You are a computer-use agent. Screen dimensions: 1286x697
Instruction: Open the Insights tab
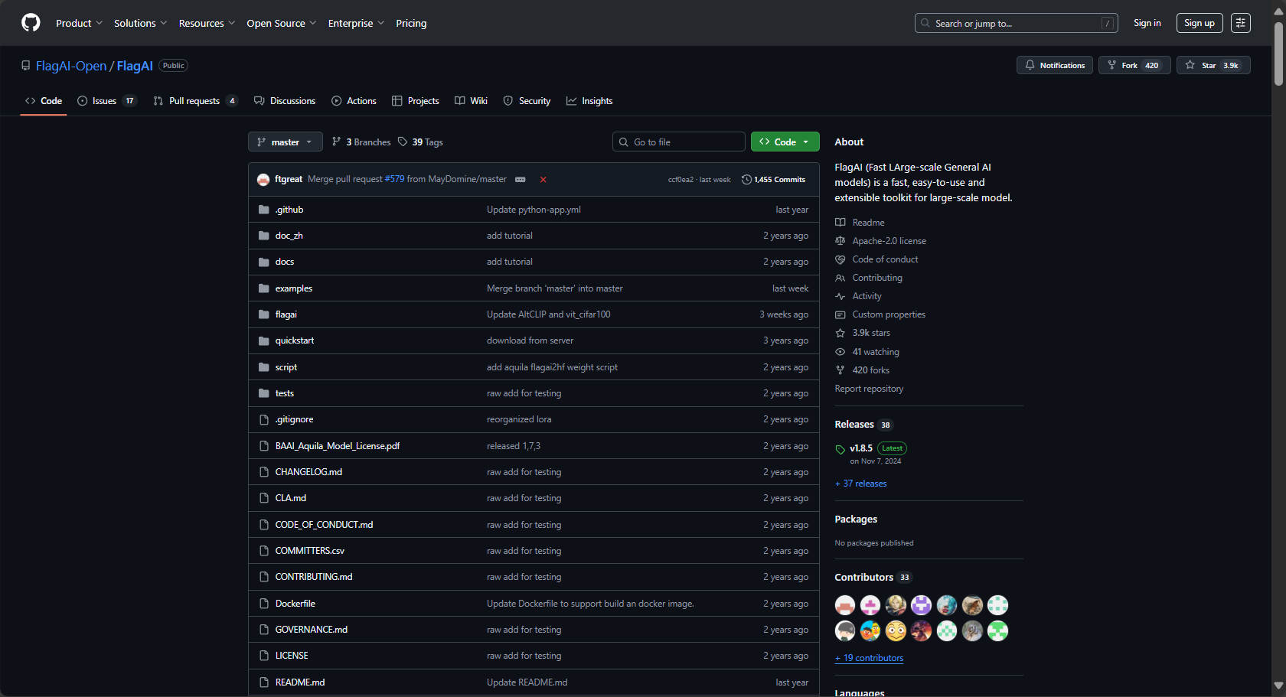[x=589, y=101]
